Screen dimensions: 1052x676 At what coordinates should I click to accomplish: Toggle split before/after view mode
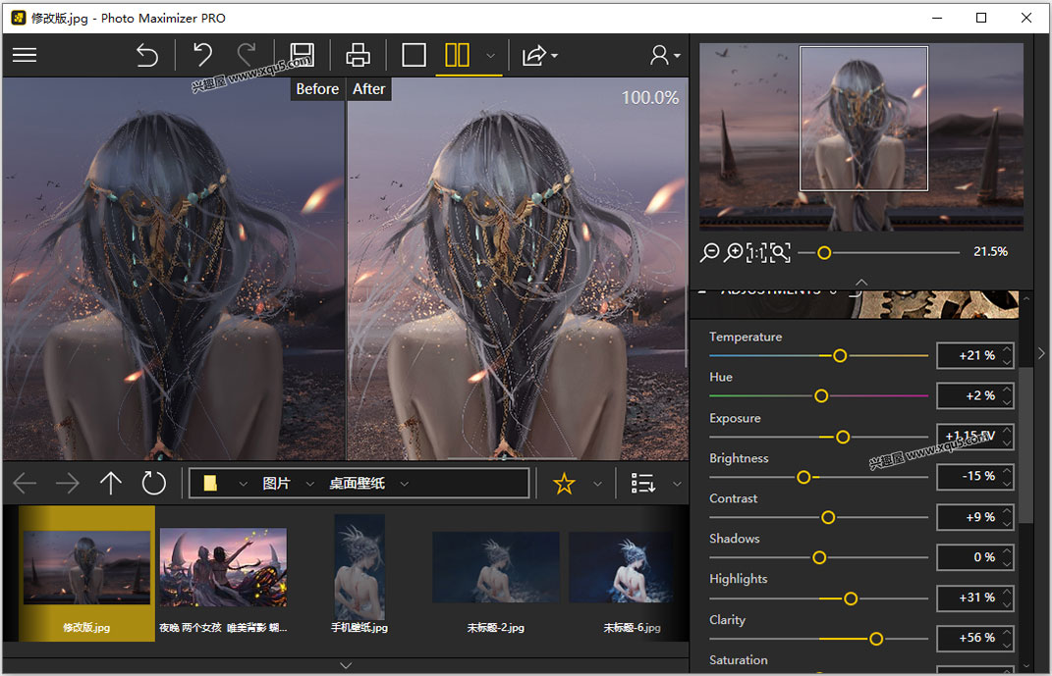click(x=458, y=55)
